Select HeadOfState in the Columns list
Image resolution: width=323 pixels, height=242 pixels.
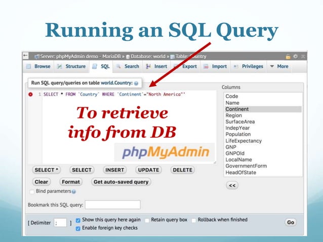point(263,173)
